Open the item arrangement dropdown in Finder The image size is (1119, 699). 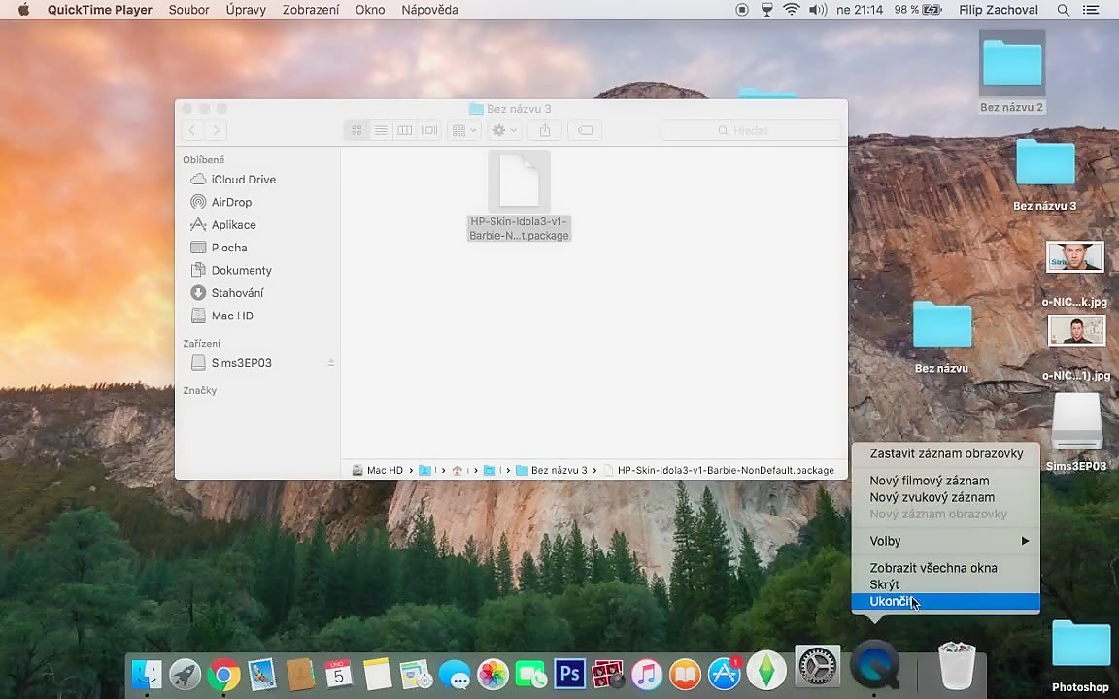[464, 130]
